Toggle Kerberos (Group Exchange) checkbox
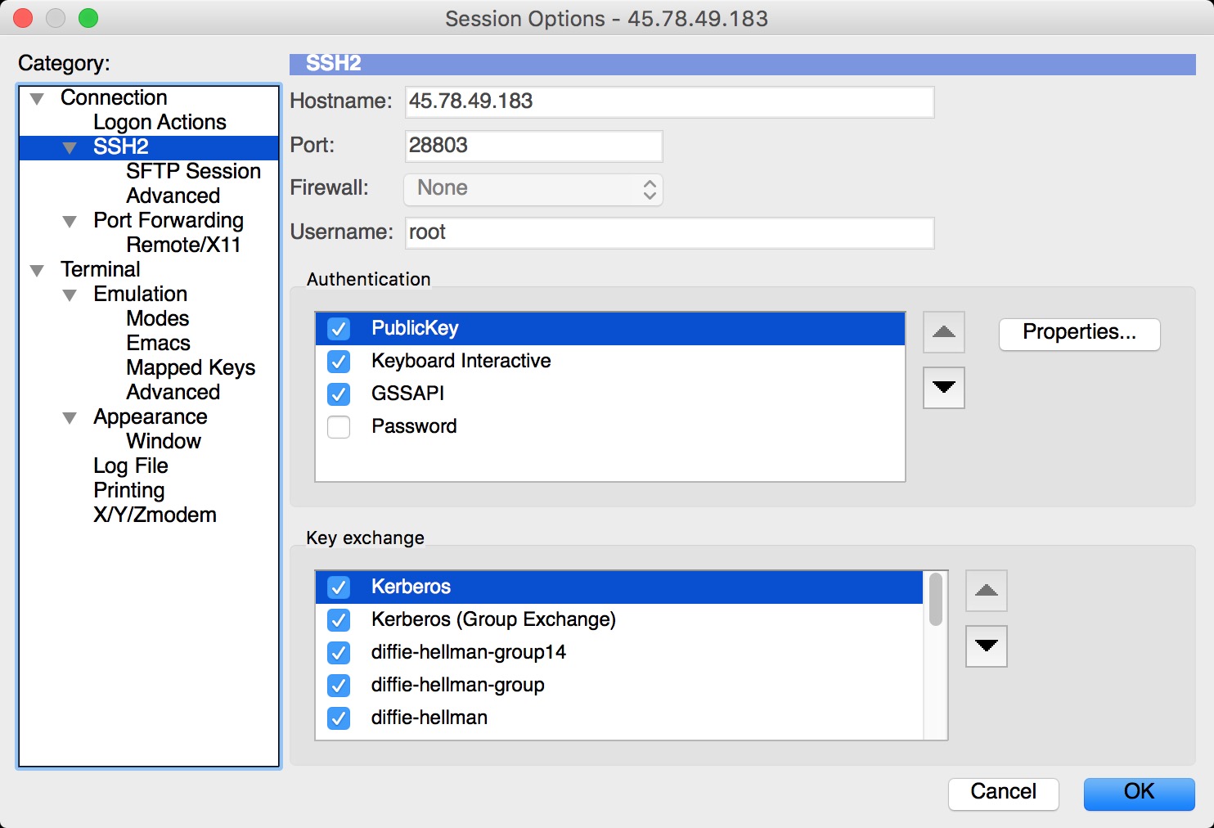Viewport: 1214px width, 828px height. [x=339, y=620]
